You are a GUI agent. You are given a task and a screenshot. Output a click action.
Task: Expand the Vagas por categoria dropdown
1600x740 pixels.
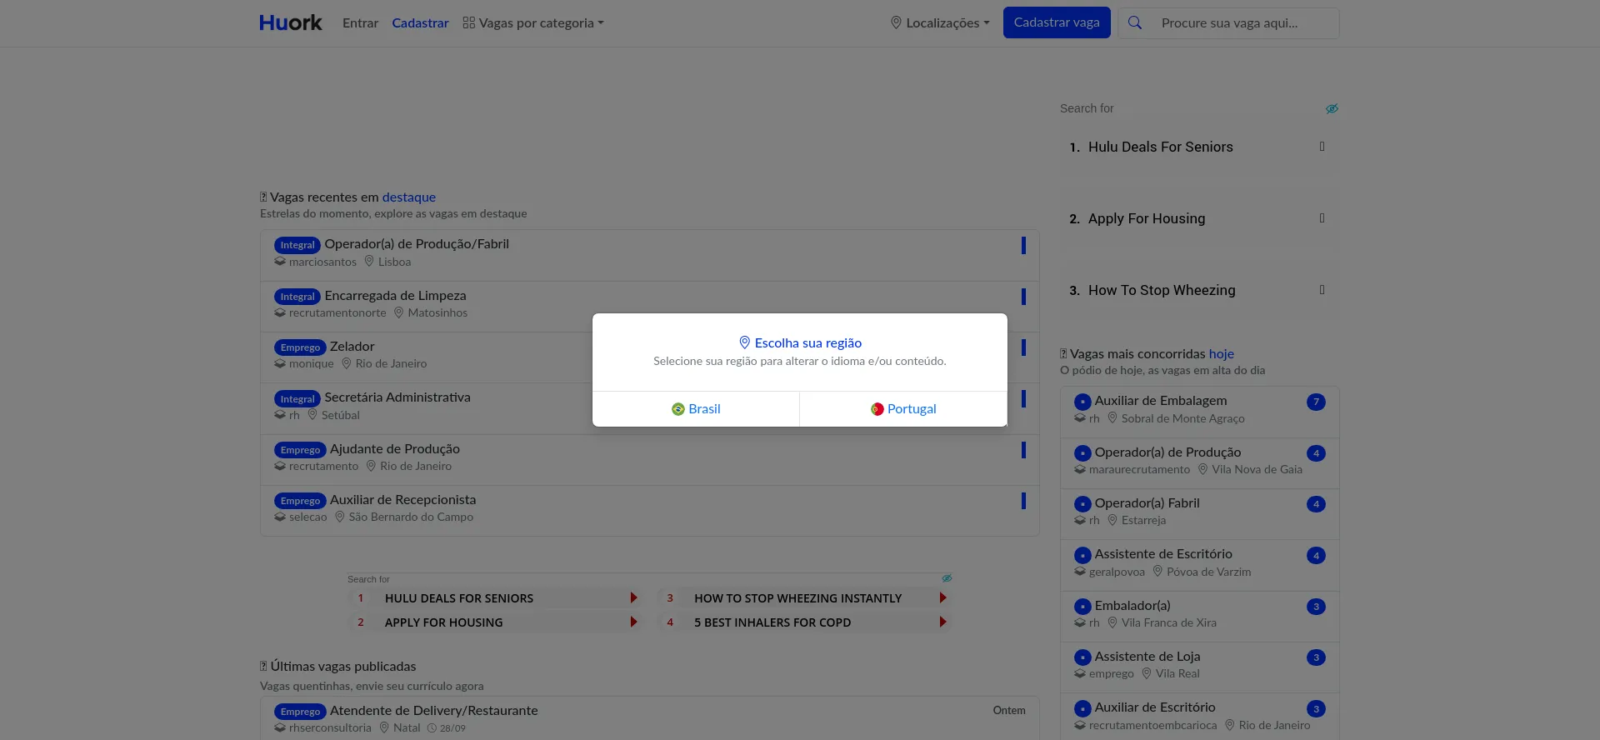(x=533, y=23)
